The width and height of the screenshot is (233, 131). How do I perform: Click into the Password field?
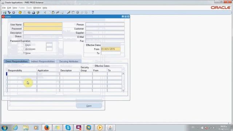(x=43, y=29)
